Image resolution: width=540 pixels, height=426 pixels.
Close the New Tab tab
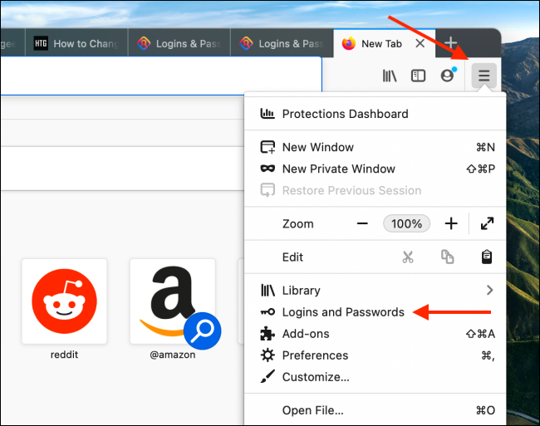pyautogui.click(x=420, y=43)
